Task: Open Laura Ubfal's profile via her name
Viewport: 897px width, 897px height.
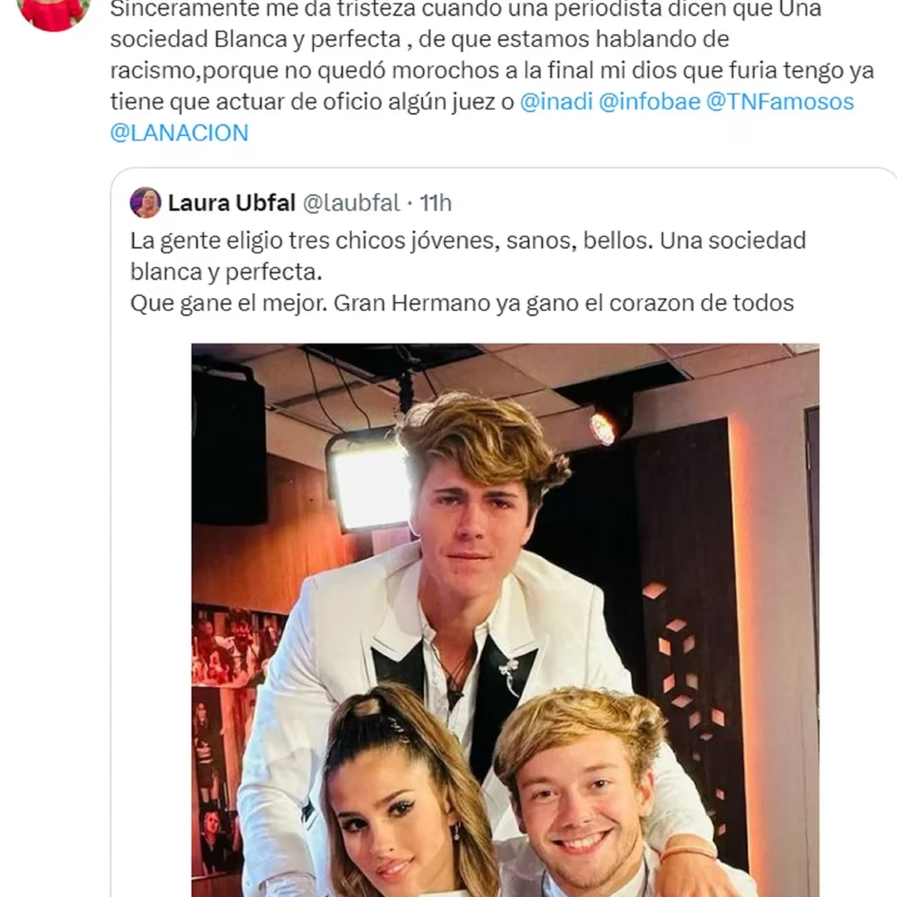Action: coord(232,202)
